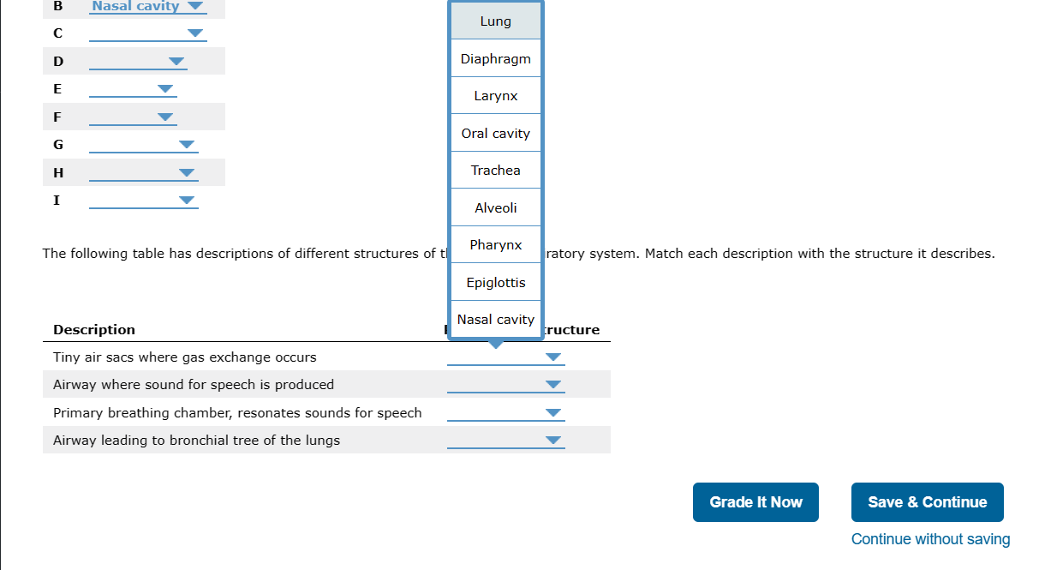Choose Larynx from the structure list
The image size is (1039, 570).
[x=495, y=95]
